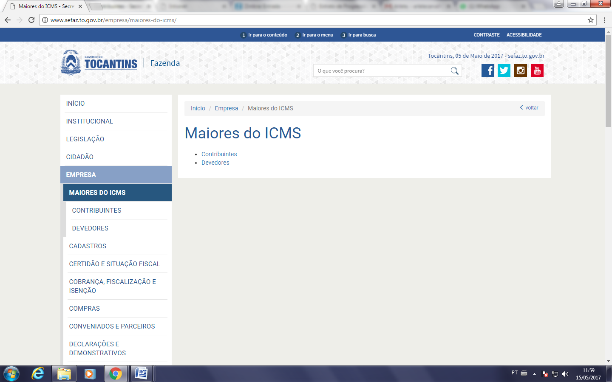Select LEGISLAÇÃO in the sidebar menu

(x=85, y=139)
